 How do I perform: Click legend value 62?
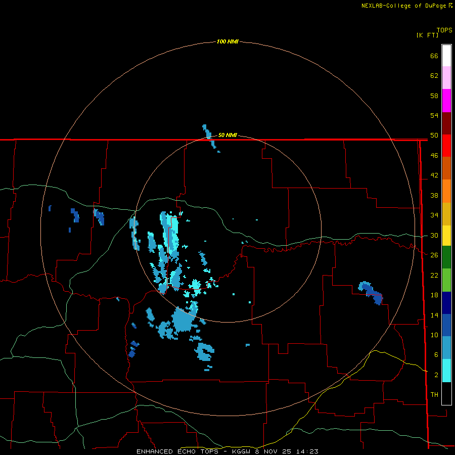tap(434, 76)
